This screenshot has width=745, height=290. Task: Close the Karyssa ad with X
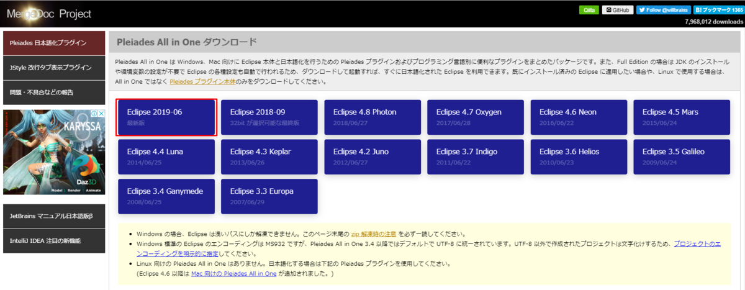101,114
